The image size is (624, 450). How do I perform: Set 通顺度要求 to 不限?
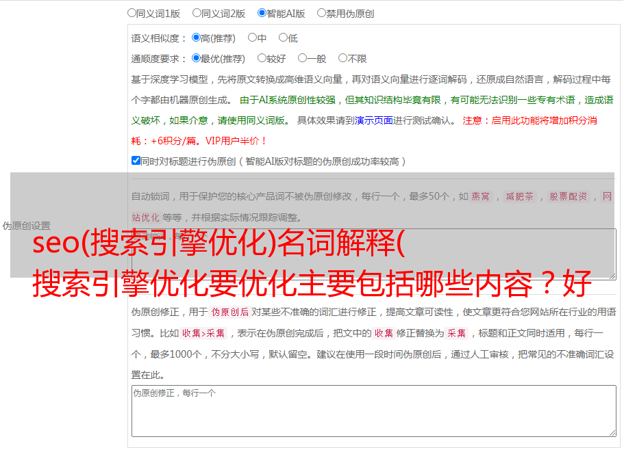tap(342, 58)
